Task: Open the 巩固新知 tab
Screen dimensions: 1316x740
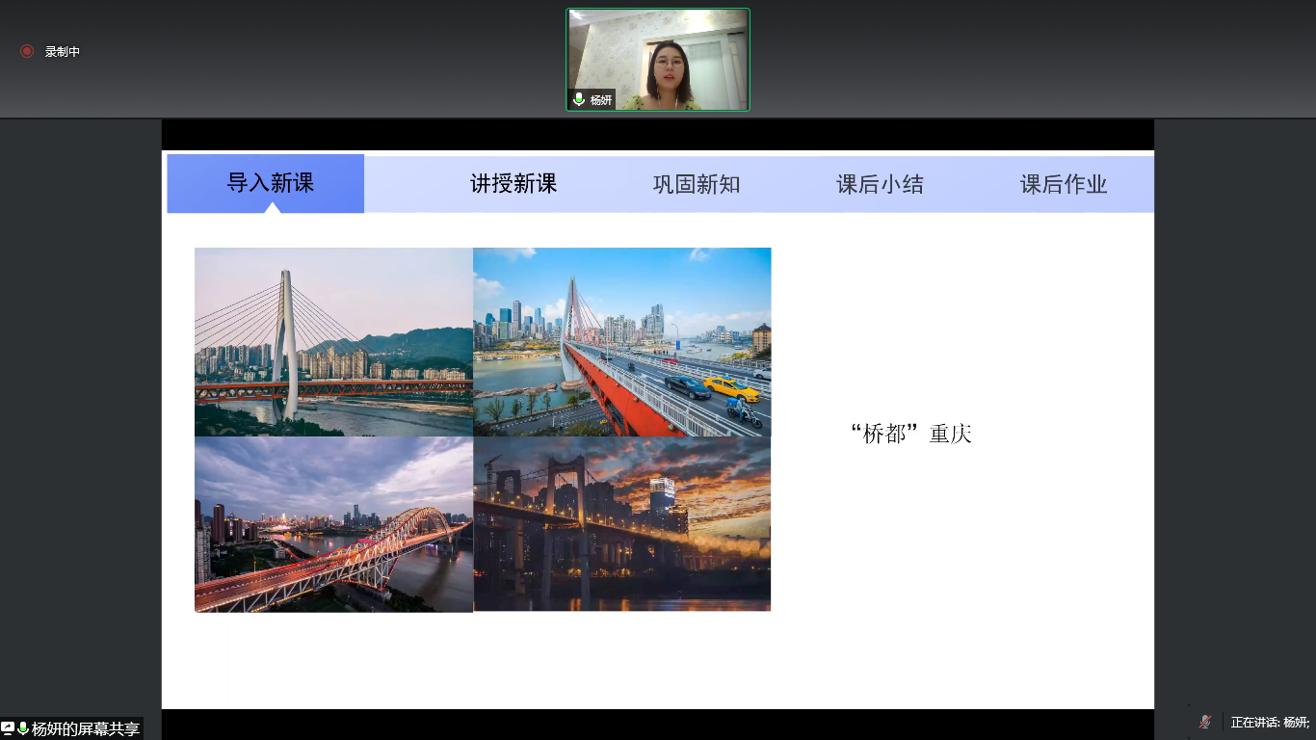Action: pyautogui.click(x=697, y=185)
